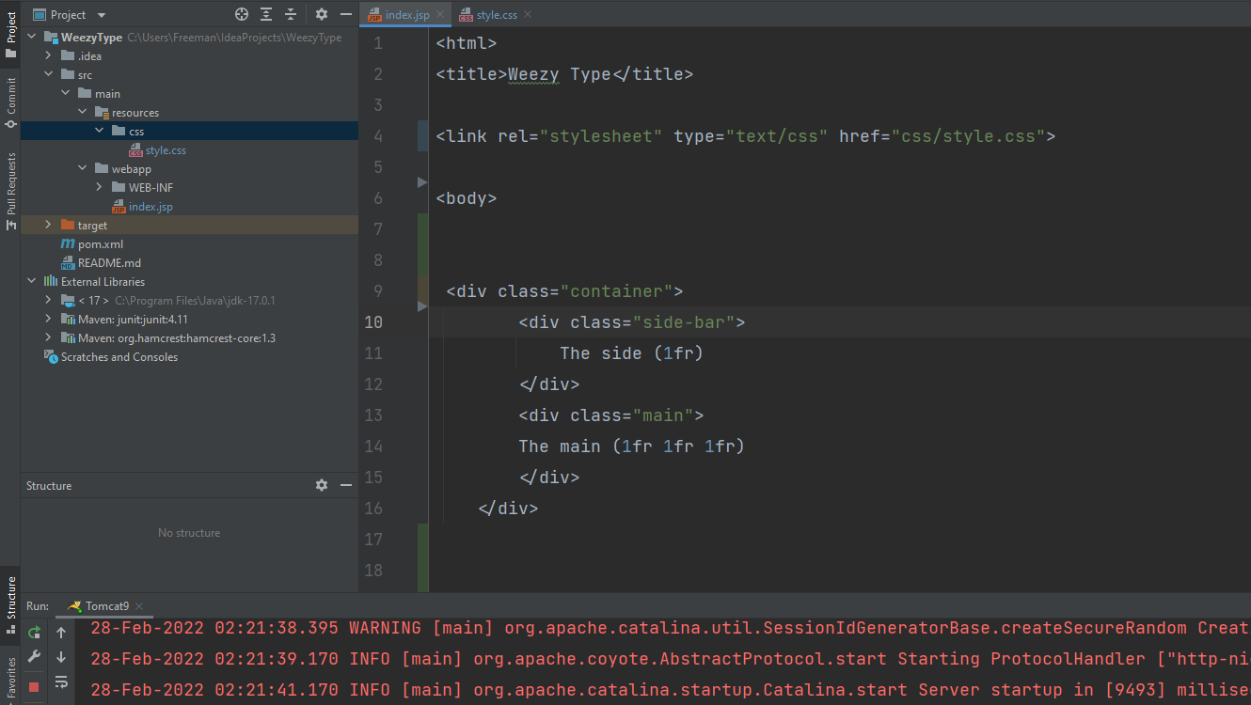Expand the WEB-INF folder
1251x705 pixels.
(100, 188)
